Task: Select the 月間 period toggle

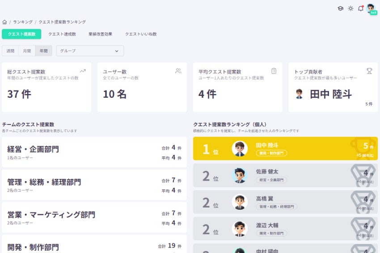Action: coord(27,51)
